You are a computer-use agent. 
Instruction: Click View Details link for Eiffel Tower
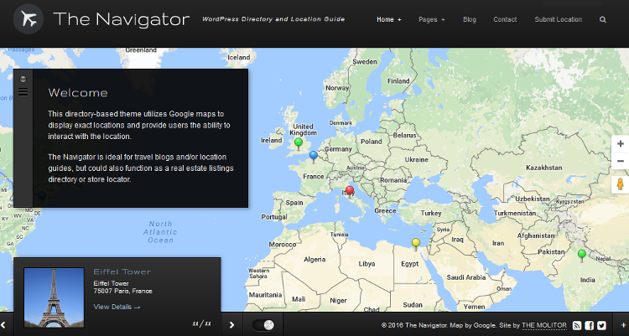(x=117, y=307)
